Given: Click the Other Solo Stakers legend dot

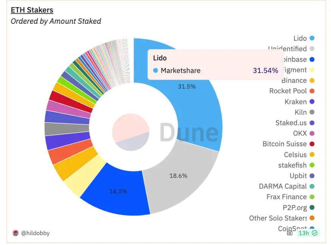Looking at the screenshot, I should pyautogui.click(x=312, y=218).
